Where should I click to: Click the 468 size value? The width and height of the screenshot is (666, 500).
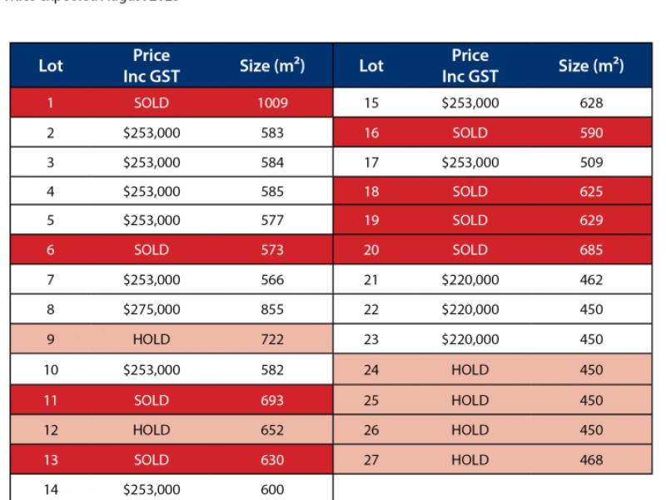click(591, 460)
